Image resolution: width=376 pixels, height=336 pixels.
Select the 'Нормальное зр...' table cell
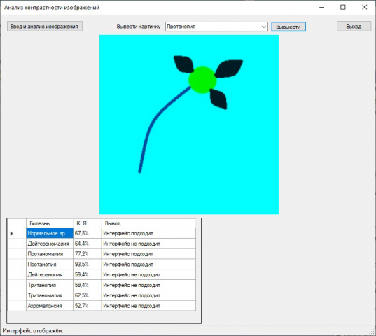click(x=50, y=233)
